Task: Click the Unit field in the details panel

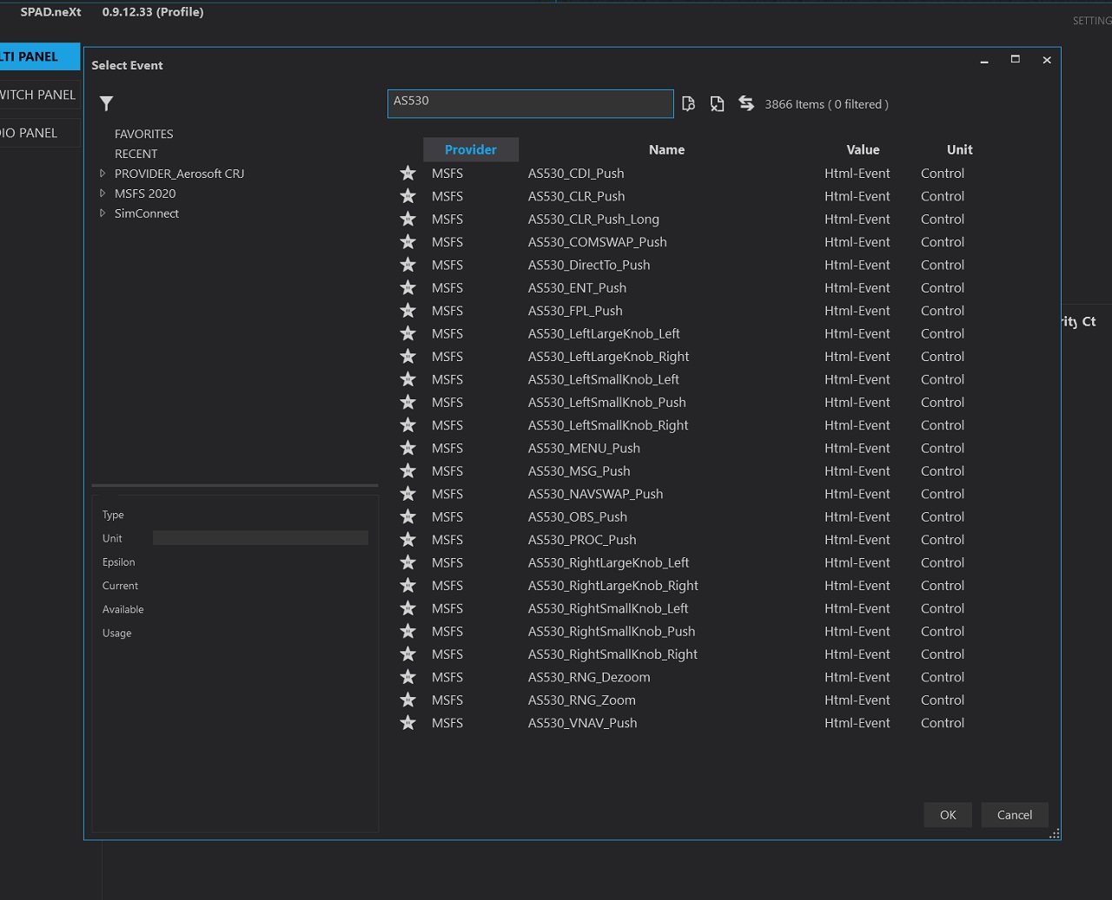Action: (x=261, y=538)
